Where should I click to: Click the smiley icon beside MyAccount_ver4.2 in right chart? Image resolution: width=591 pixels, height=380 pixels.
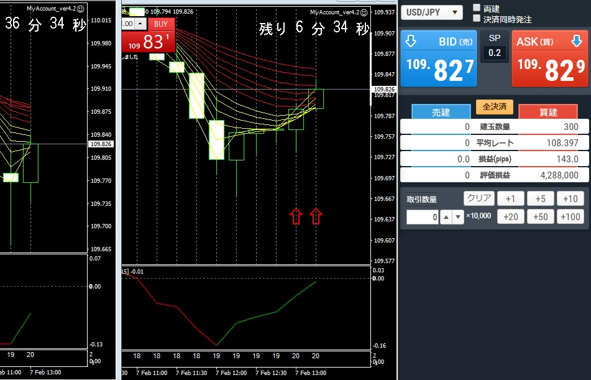pyautogui.click(x=364, y=12)
